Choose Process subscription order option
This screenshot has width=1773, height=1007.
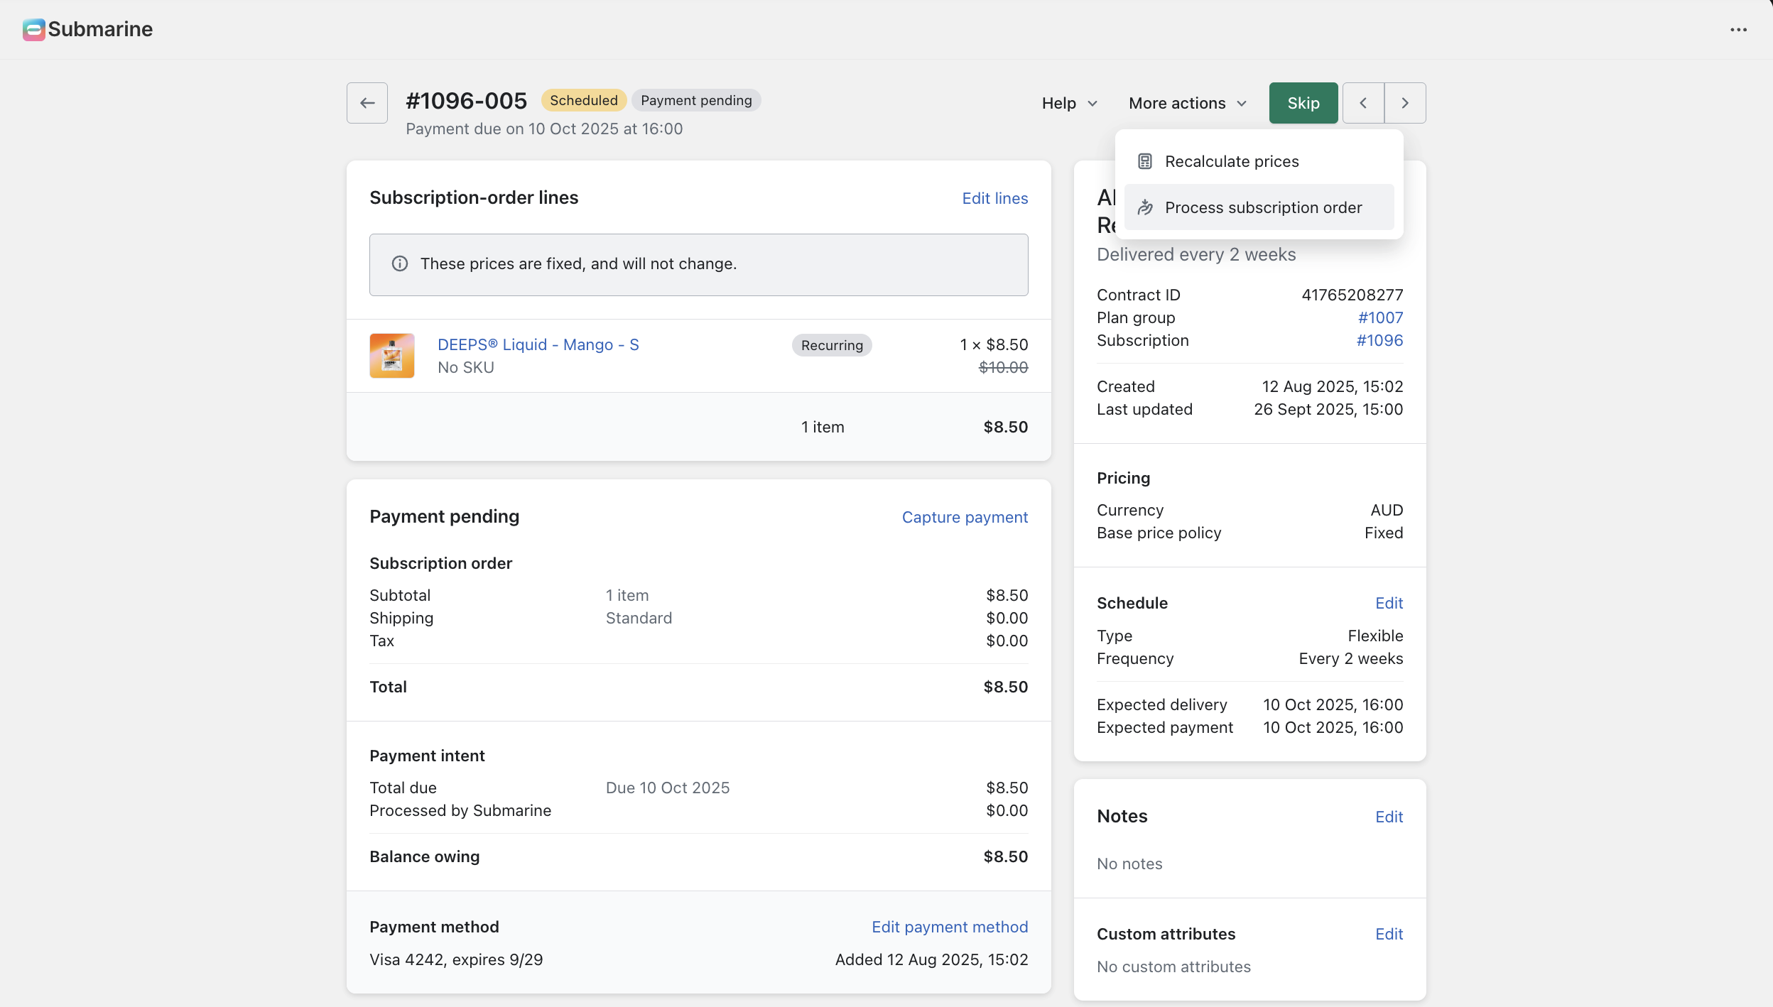point(1262,208)
